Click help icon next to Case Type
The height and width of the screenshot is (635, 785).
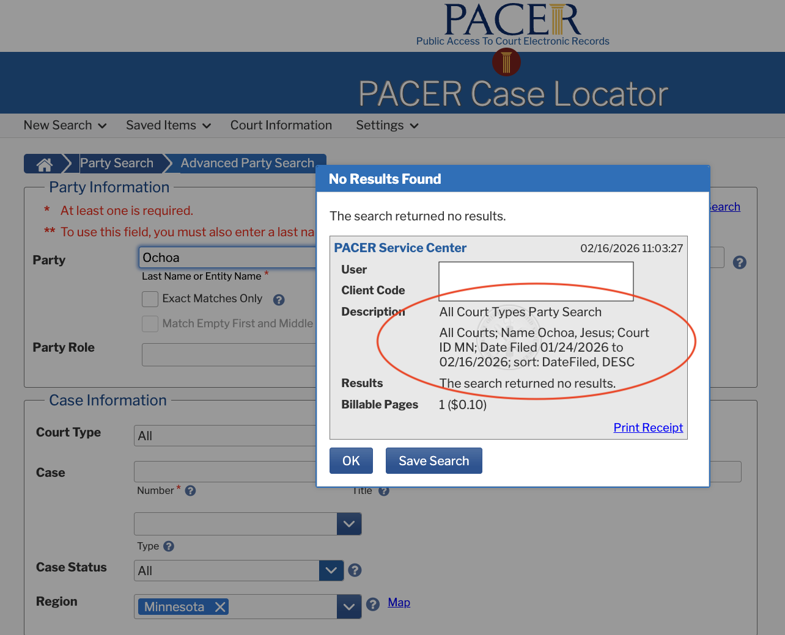(x=169, y=546)
